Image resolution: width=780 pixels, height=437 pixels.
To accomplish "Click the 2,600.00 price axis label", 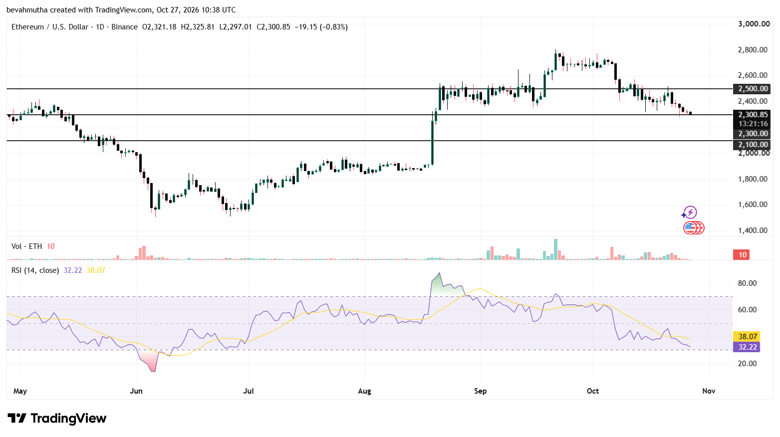I will click(753, 75).
